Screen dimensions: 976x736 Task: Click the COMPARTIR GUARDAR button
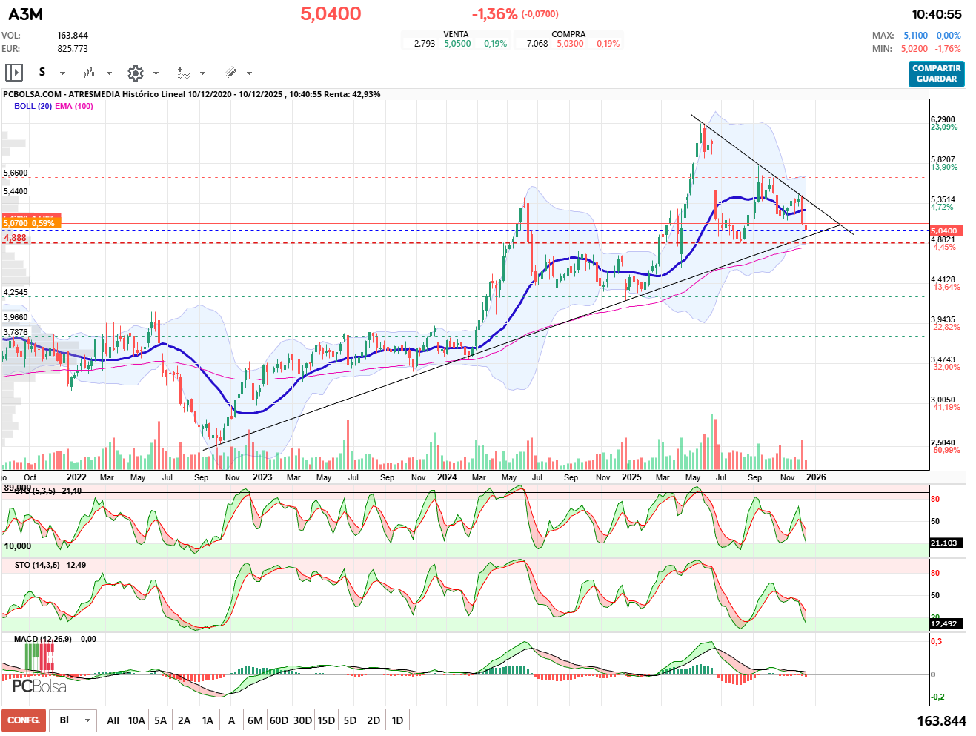pyautogui.click(x=936, y=73)
